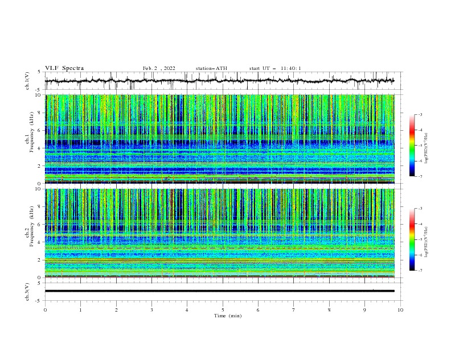Click the "station=ATH" label
This screenshot has width=451, height=348.
coord(211,68)
